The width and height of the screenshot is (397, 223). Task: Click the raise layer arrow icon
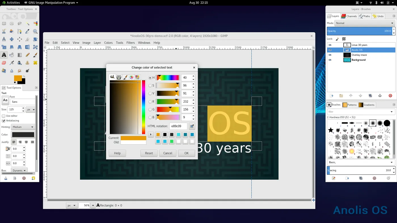click(x=351, y=96)
